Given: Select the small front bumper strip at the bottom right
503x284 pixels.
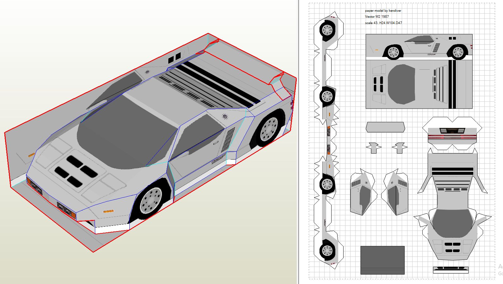Looking at the screenshot, I should [x=450, y=269].
